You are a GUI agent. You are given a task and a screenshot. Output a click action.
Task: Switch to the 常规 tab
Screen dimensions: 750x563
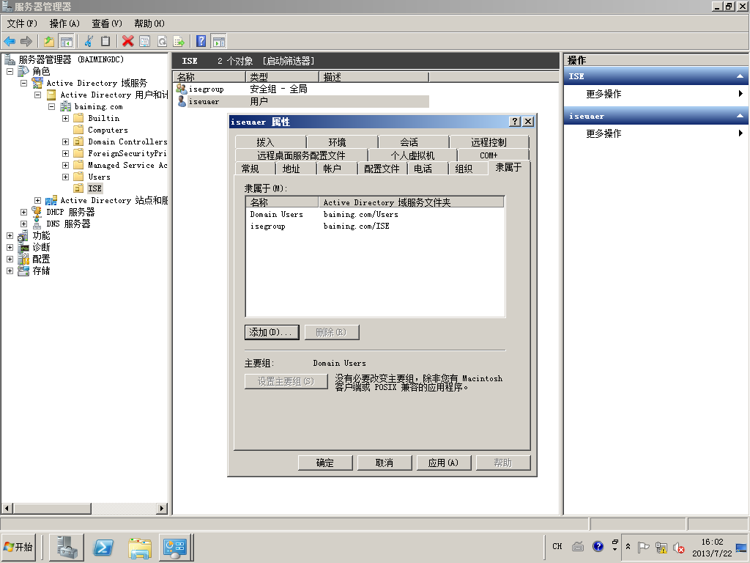coord(256,169)
